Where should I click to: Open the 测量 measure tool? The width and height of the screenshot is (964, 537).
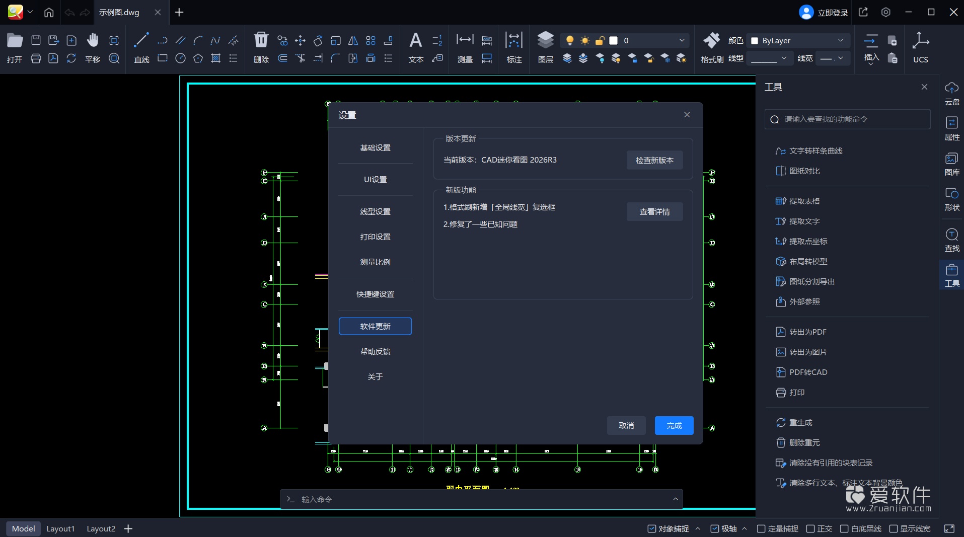(465, 40)
